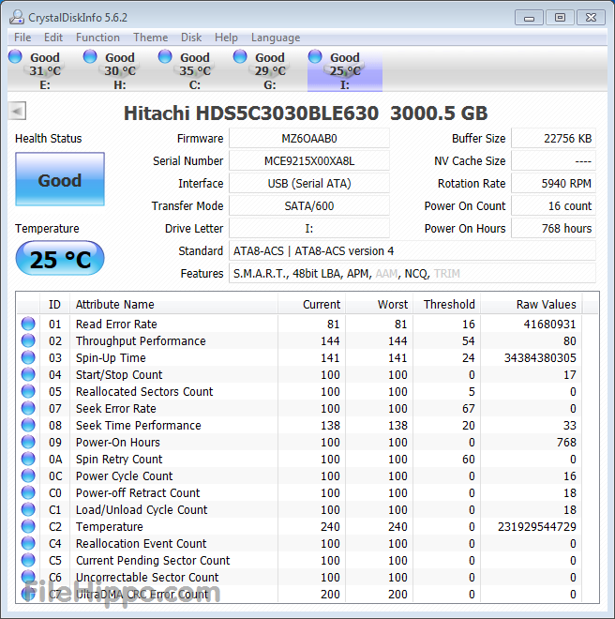Click the Transfer Mode field SATA/600
This screenshot has height=619, width=615.
(309, 206)
